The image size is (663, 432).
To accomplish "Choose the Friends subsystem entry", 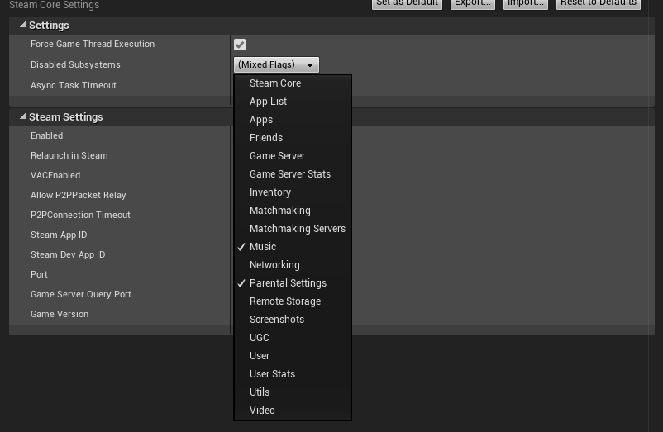I will (x=266, y=138).
